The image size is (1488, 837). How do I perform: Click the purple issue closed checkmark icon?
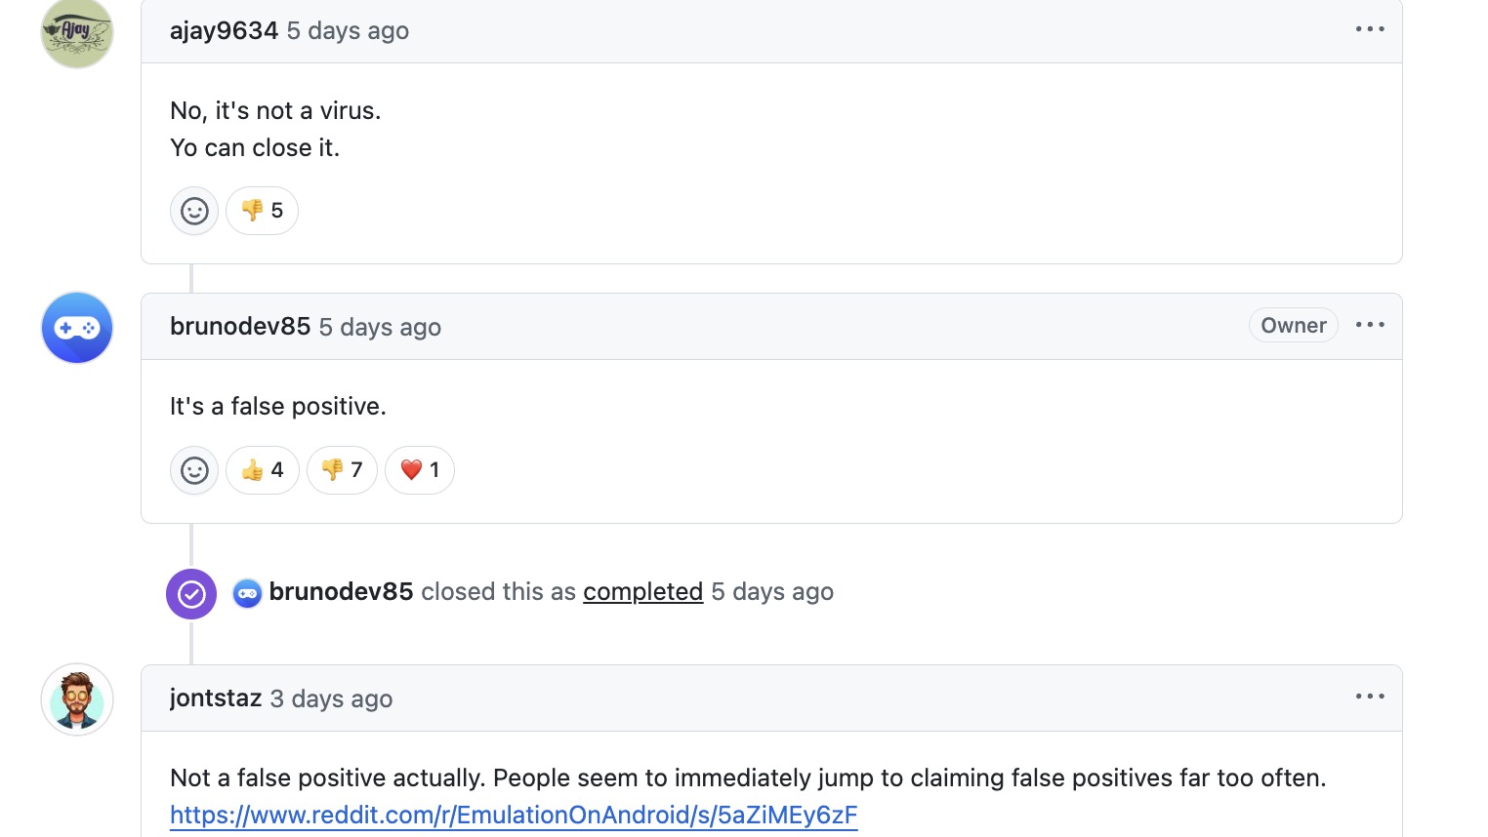191,593
